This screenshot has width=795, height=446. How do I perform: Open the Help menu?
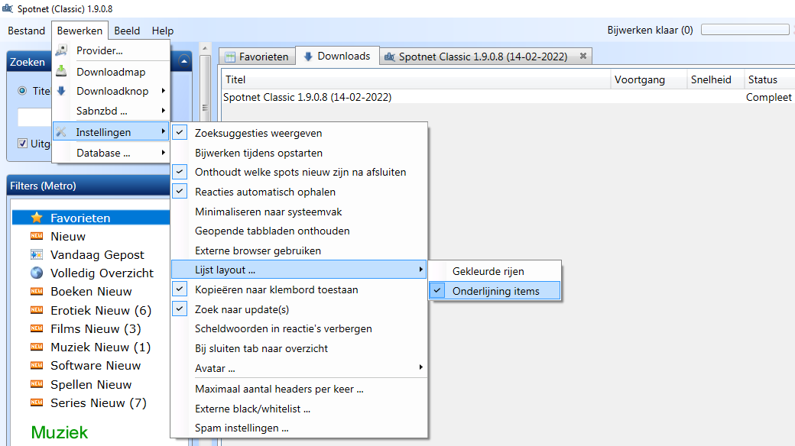[x=162, y=31]
